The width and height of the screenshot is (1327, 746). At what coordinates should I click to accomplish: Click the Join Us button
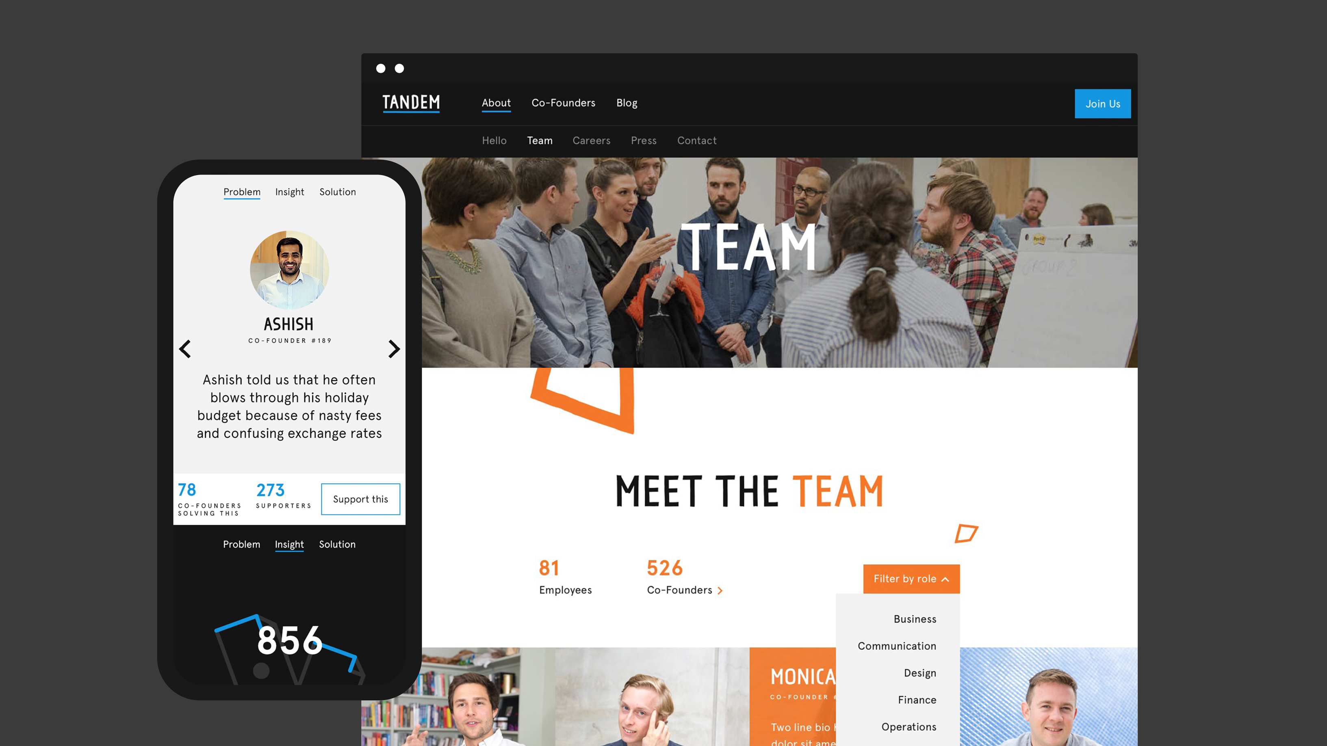point(1102,104)
